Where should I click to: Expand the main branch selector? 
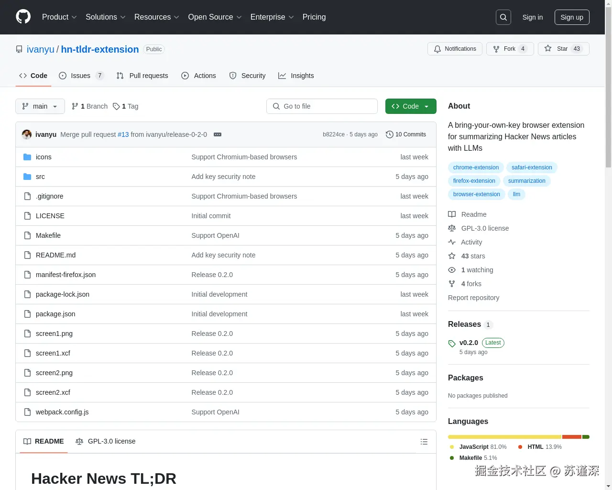[x=40, y=106]
